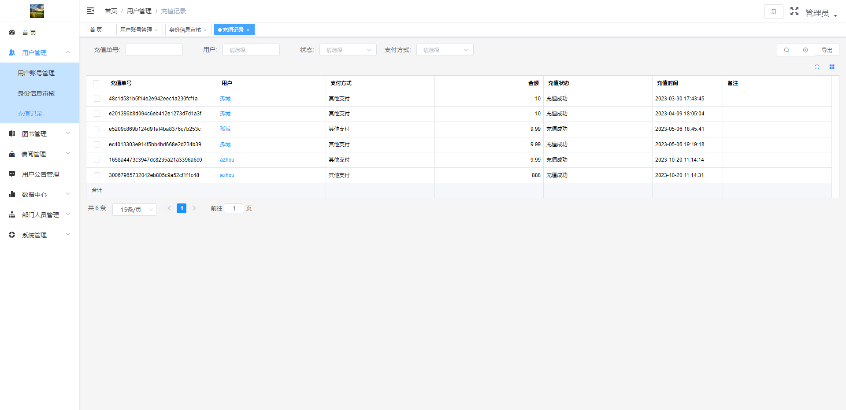The width and height of the screenshot is (846, 410).
Task: Open the column display grid icon
Action: coord(832,67)
